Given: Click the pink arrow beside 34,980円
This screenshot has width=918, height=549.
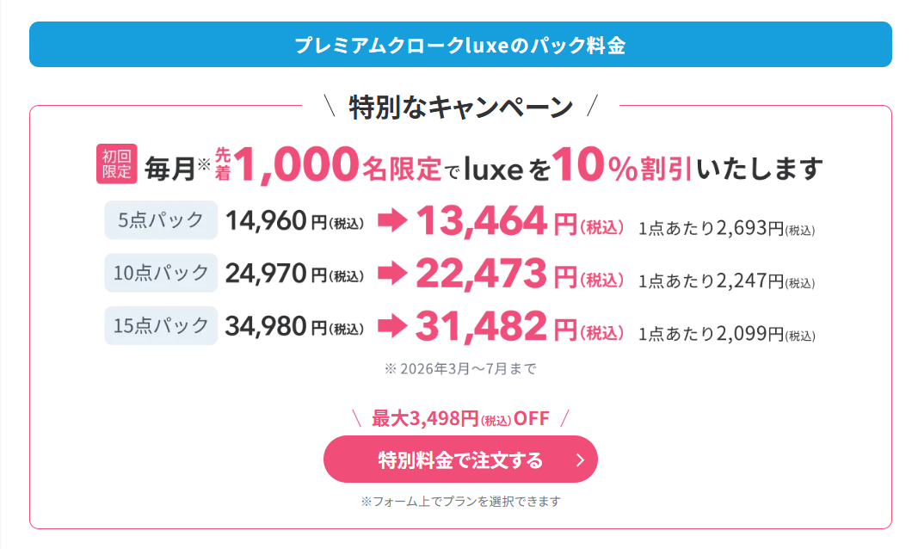Looking at the screenshot, I should click(x=391, y=326).
